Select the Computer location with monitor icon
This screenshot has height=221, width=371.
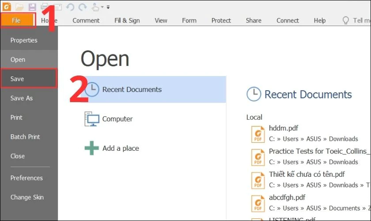pyautogui.click(x=154, y=119)
